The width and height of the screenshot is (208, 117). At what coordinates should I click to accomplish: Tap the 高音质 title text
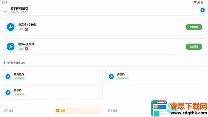click(x=121, y=74)
